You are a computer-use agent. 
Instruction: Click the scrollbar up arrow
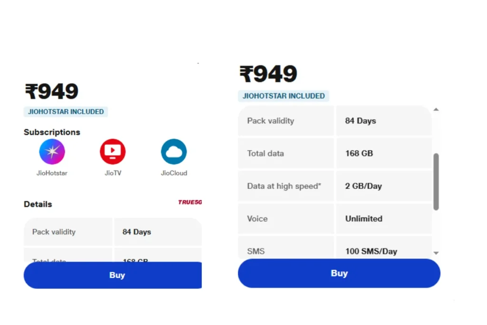(436, 109)
